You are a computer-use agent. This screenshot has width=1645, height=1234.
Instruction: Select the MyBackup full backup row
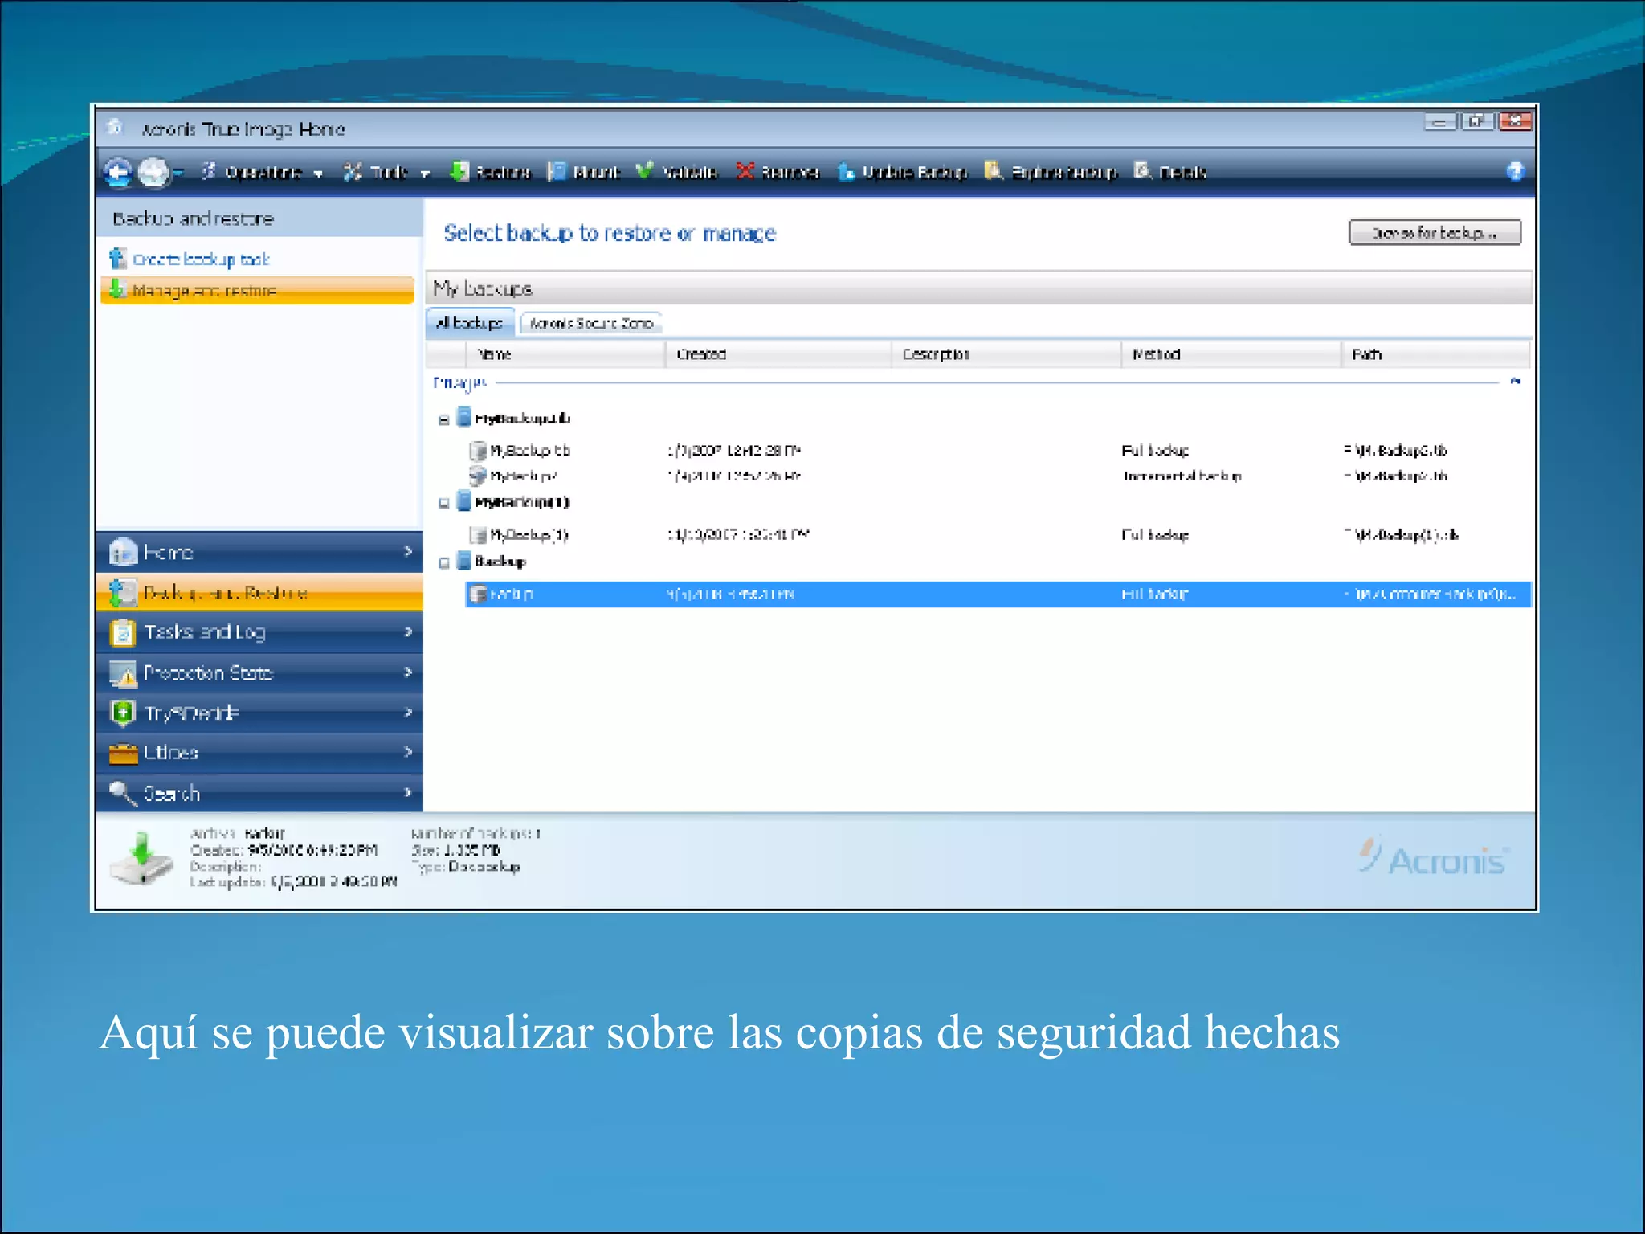pos(998,451)
